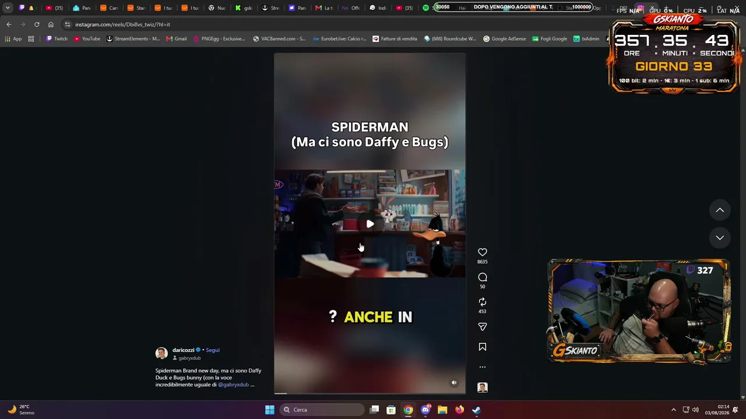Save the reel with the bookmark icon
746x419 pixels.
pos(482,347)
